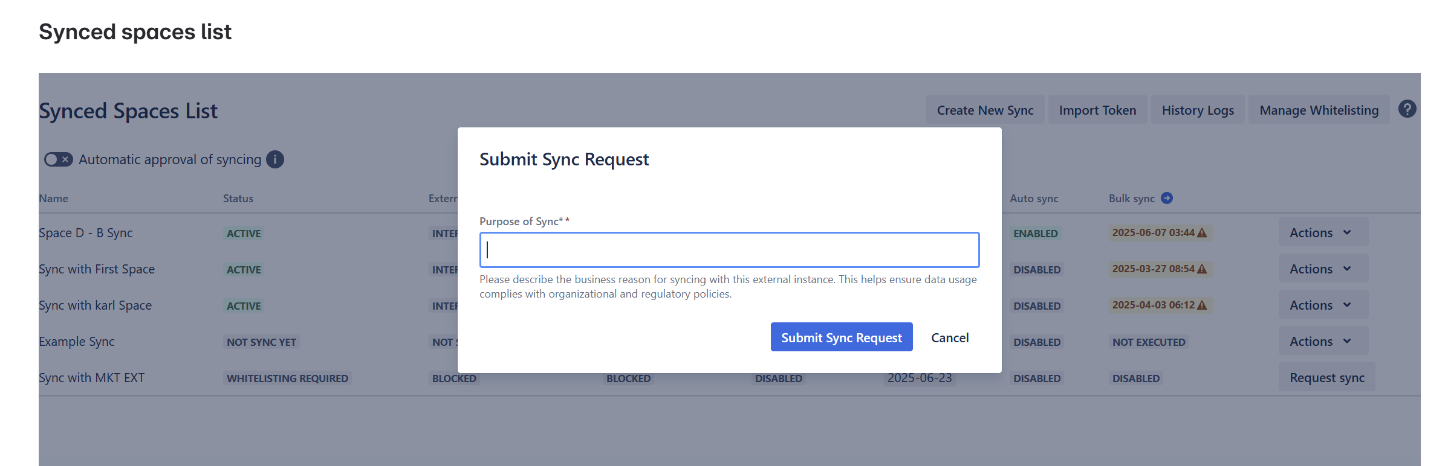Focus the Purpose of Sync text field
The image size is (1448, 466).
(x=729, y=250)
